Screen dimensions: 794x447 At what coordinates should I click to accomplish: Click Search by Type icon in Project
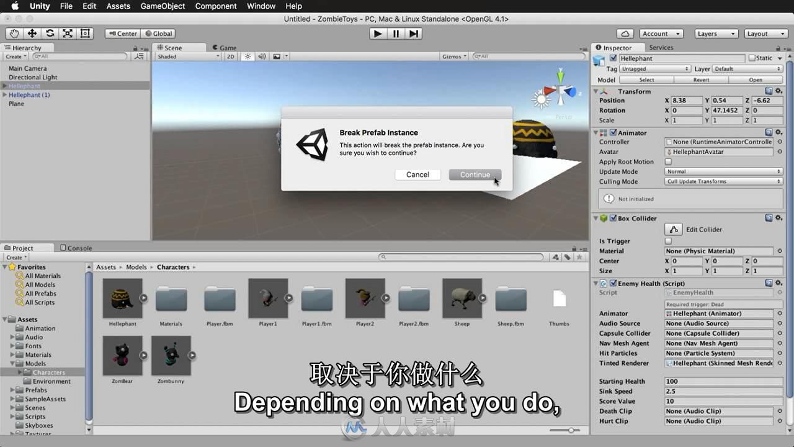556,257
